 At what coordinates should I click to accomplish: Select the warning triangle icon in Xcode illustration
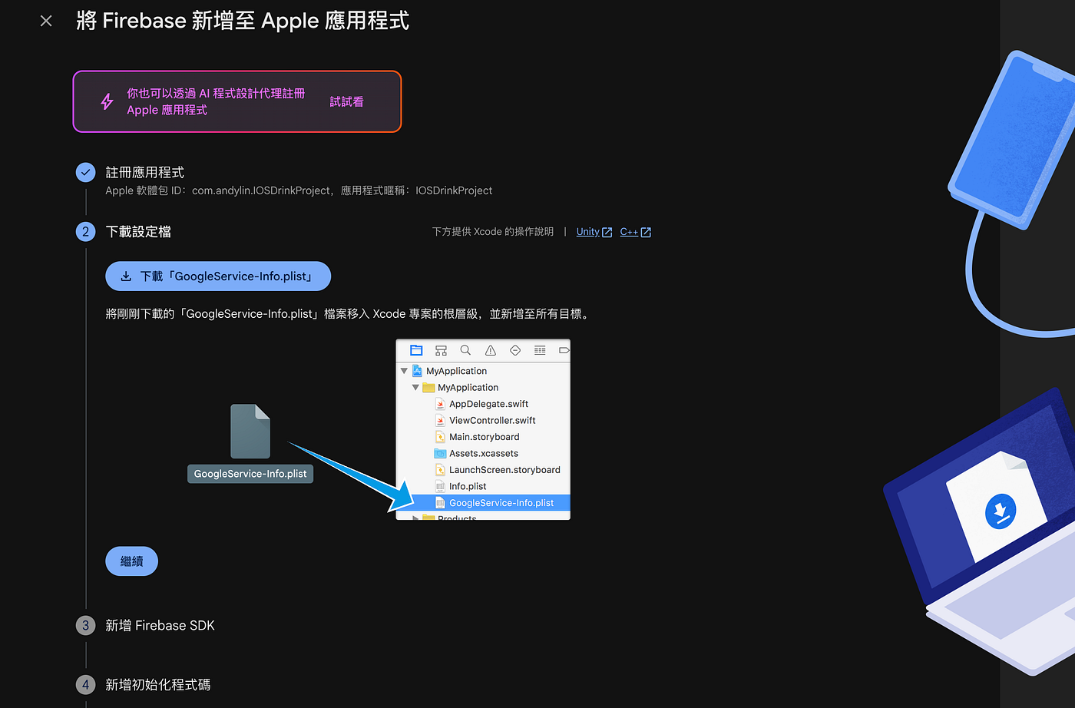pyautogui.click(x=490, y=350)
